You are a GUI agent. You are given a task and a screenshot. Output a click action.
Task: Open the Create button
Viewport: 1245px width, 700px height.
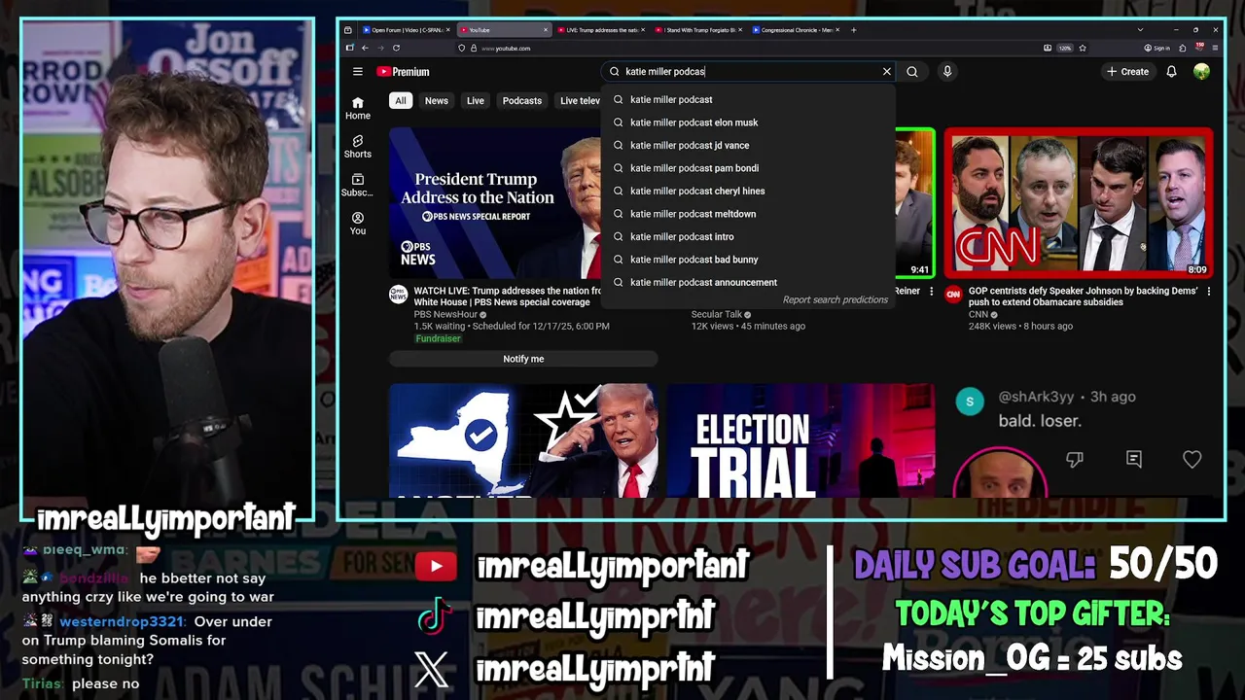(1127, 71)
